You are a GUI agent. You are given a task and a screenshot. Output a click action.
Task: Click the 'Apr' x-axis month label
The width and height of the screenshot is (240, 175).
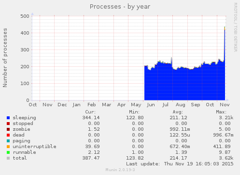point(122,105)
